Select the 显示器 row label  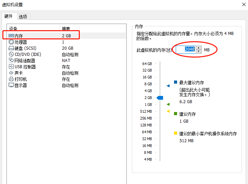click(x=21, y=85)
